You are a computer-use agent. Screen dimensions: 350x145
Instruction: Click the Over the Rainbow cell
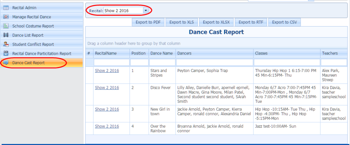point(162,129)
